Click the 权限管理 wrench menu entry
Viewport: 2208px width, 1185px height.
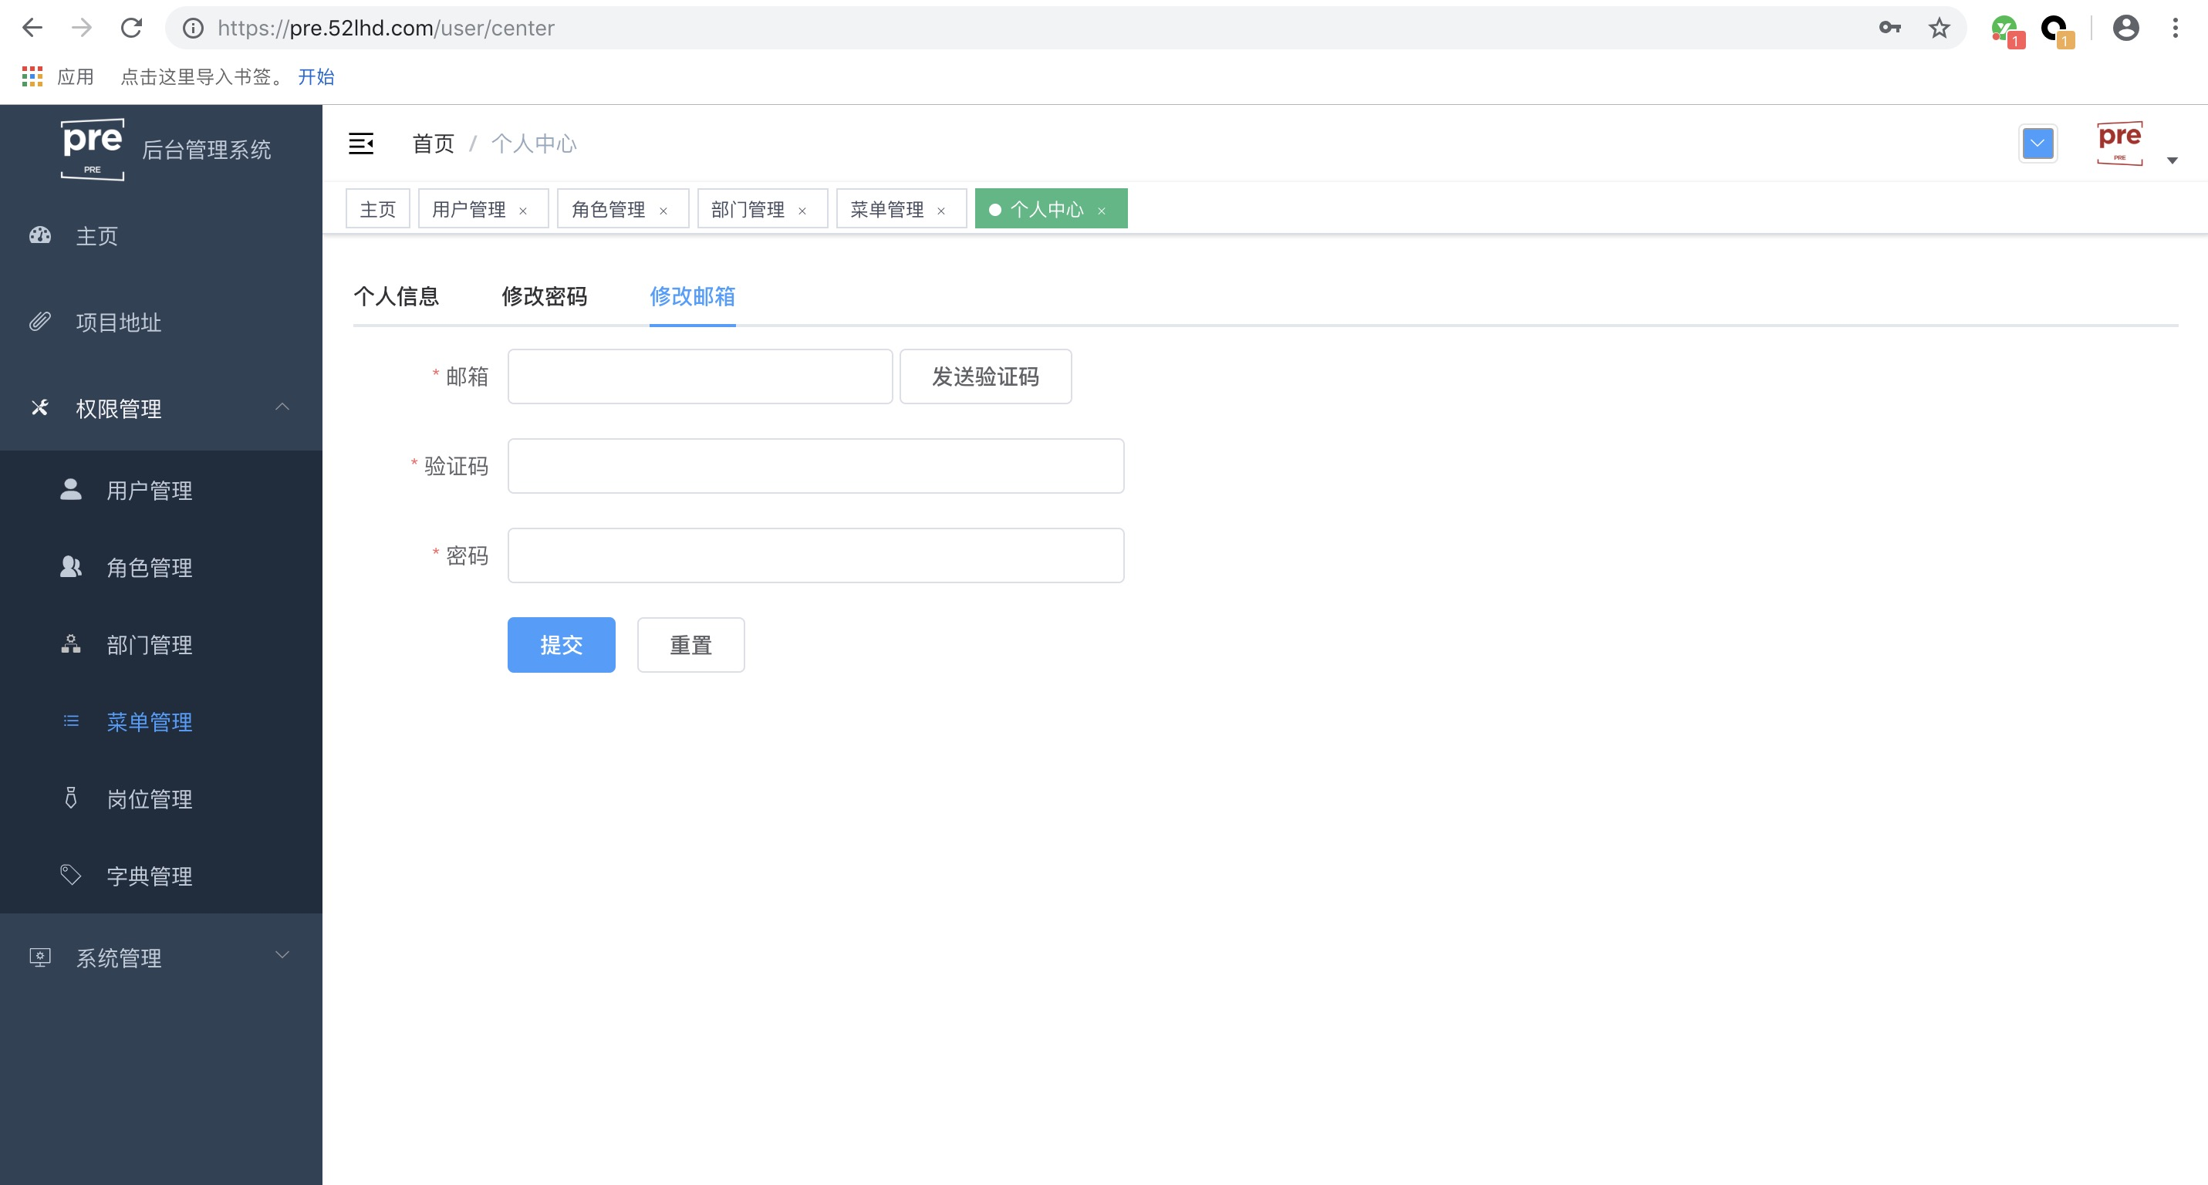point(117,409)
